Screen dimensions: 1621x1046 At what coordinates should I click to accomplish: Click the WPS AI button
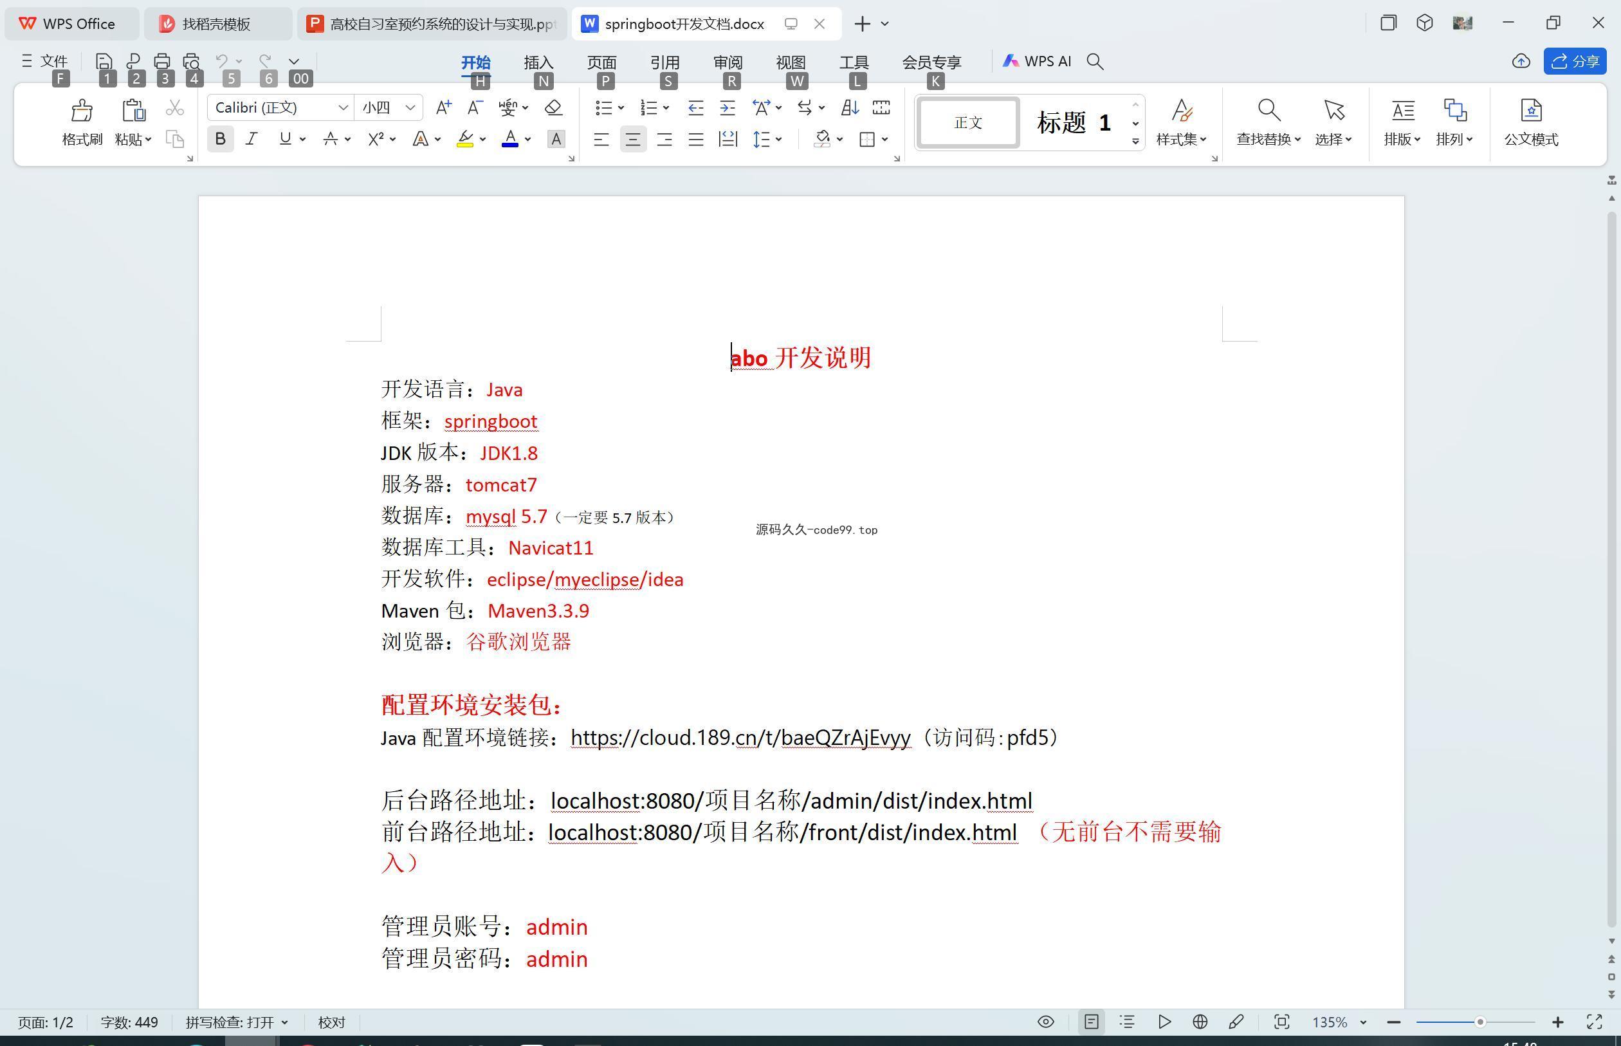(1037, 61)
